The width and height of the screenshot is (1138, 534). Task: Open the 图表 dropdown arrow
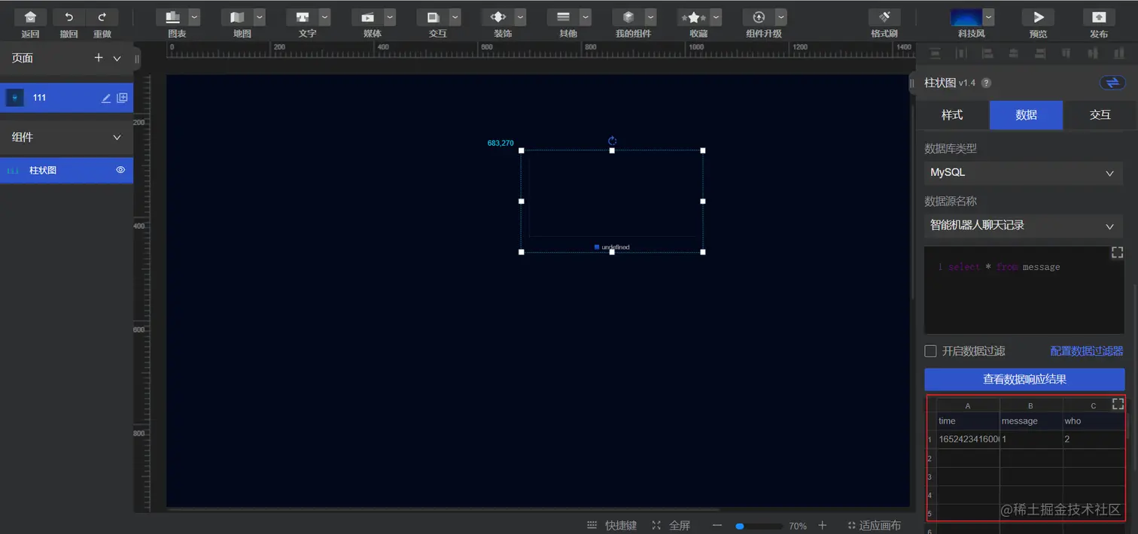tap(195, 17)
